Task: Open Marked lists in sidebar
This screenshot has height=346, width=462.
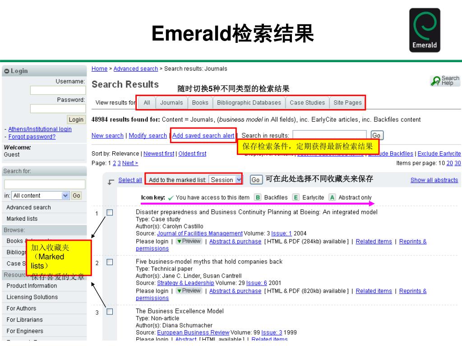Action: click(22, 219)
